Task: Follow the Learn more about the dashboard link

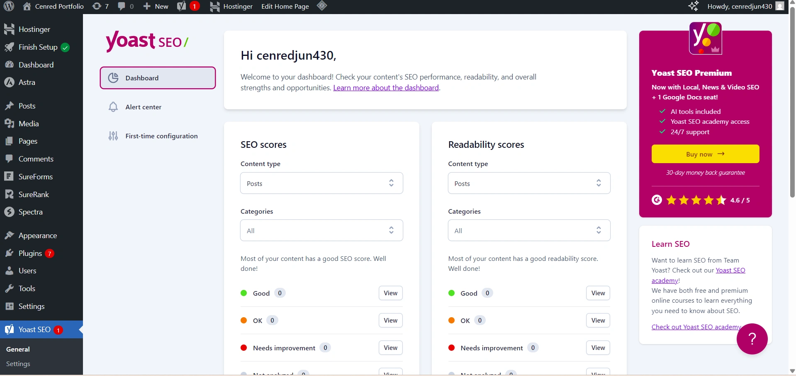Action: point(386,88)
